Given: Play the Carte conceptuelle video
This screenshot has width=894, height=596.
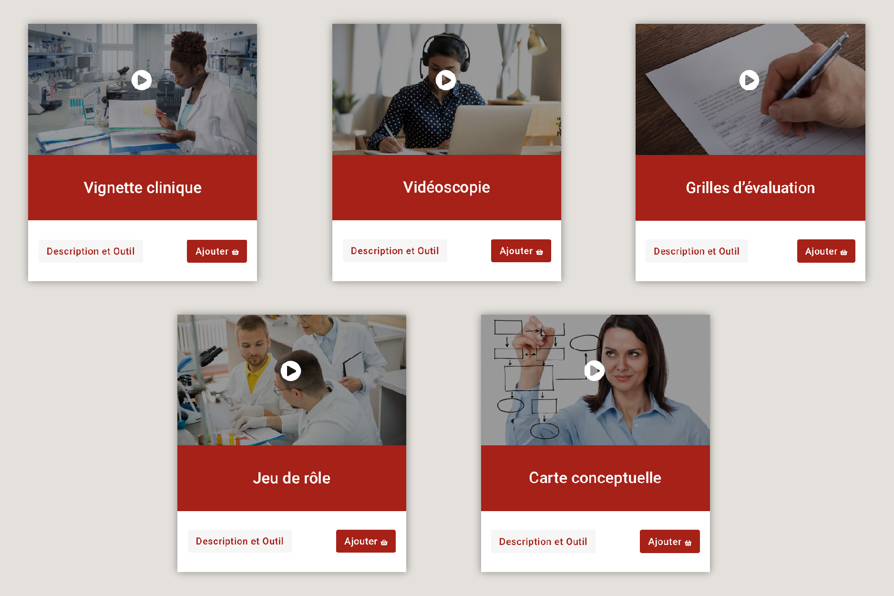Looking at the screenshot, I should click(595, 370).
